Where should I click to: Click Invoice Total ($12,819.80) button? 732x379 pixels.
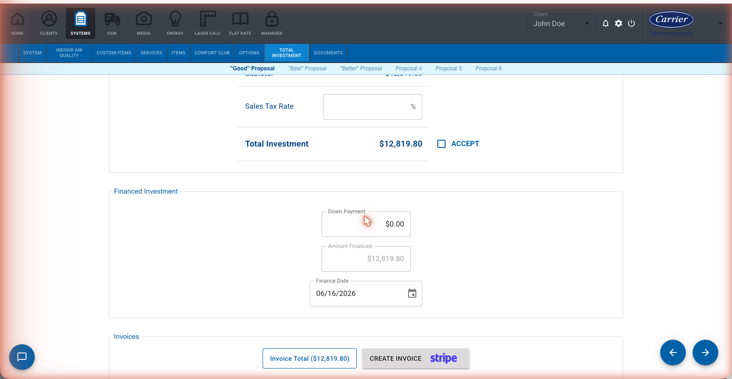(310, 358)
